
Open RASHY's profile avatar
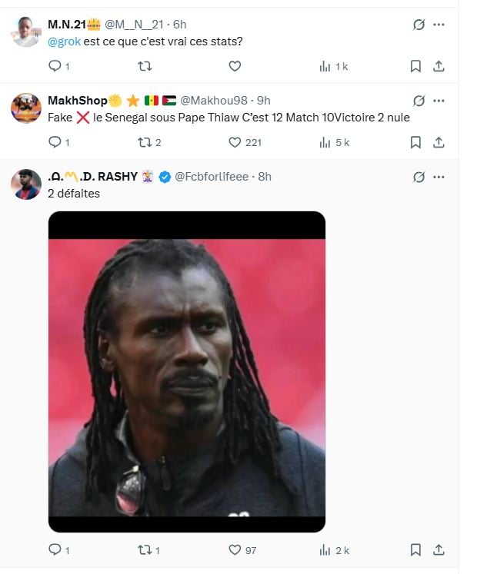pyautogui.click(x=26, y=184)
